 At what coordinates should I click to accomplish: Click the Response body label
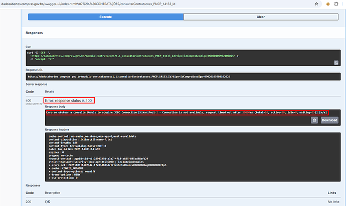tap(55, 106)
